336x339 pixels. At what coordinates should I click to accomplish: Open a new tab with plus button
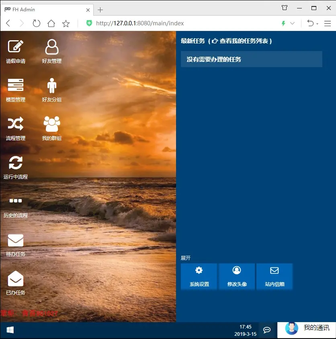click(x=100, y=10)
